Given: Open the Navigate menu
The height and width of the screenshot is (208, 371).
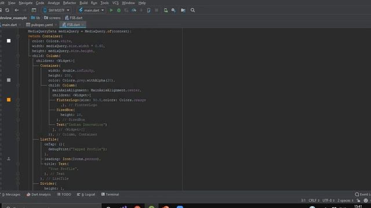Looking at the screenshot, I should 26,3.
